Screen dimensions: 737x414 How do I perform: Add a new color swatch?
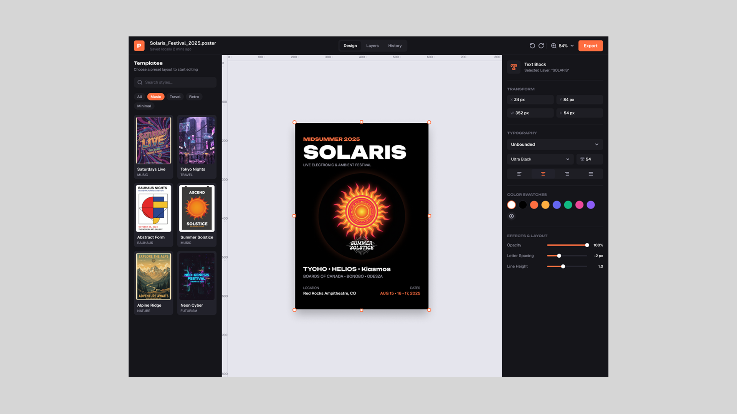(511, 216)
